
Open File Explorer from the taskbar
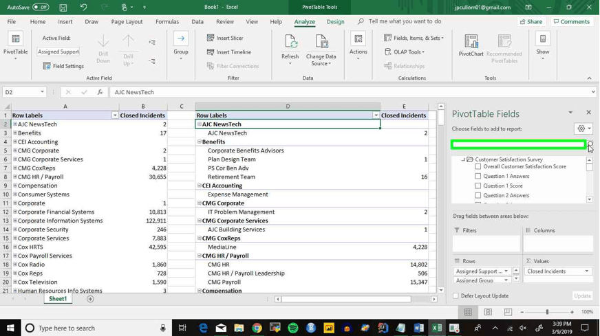tap(239, 328)
